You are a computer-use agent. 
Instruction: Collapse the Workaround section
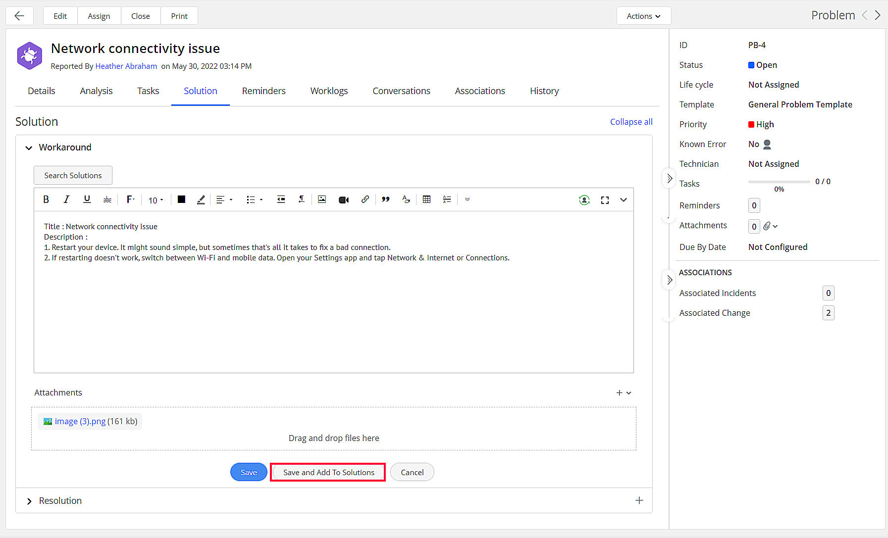pyautogui.click(x=29, y=148)
